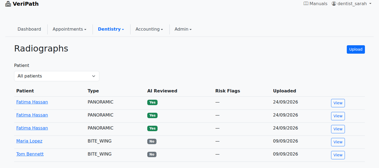The image size is (379, 168).
Task: Click the Radiographs page heading
Action: [x=41, y=49]
